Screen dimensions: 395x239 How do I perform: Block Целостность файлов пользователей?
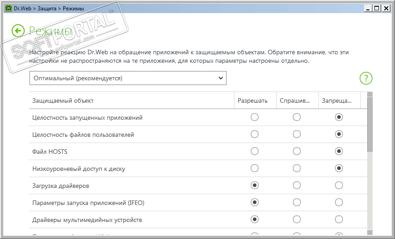pyautogui.click(x=339, y=134)
